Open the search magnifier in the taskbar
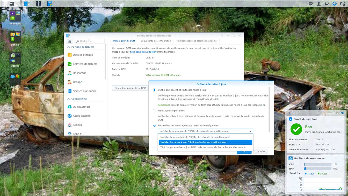Screen dimensions: 348x196 [327, 4]
